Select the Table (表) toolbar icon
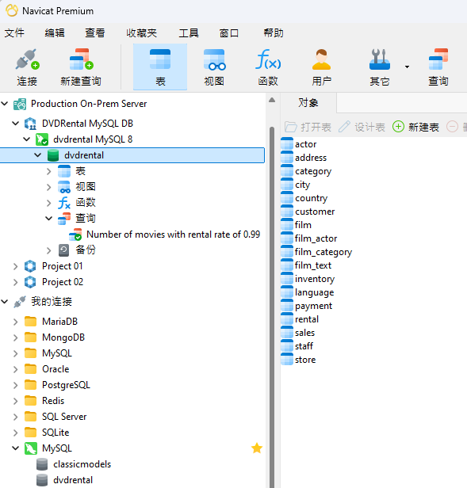Viewport: 467px width, 488px height. pos(160,59)
